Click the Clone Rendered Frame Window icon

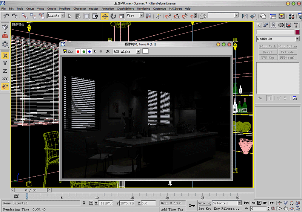click(x=70, y=51)
